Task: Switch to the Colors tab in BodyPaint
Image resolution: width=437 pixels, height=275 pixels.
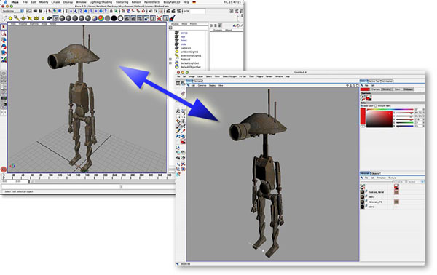Action: pyautogui.click(x=364, y=81)
